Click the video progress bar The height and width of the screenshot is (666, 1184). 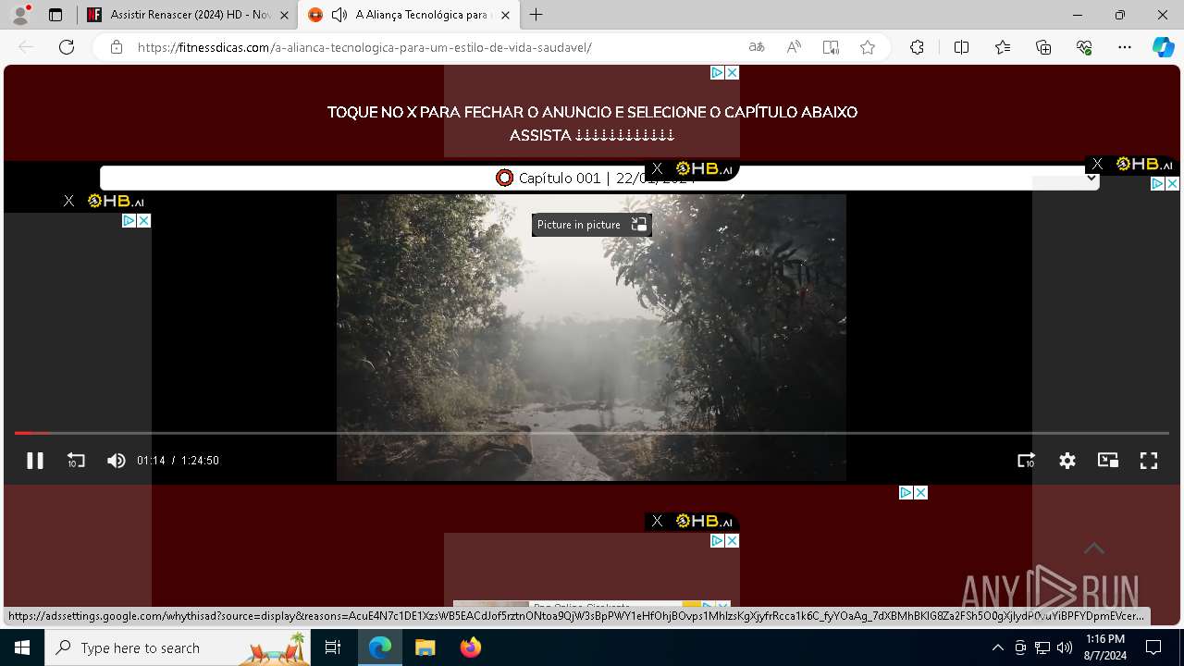592,433
